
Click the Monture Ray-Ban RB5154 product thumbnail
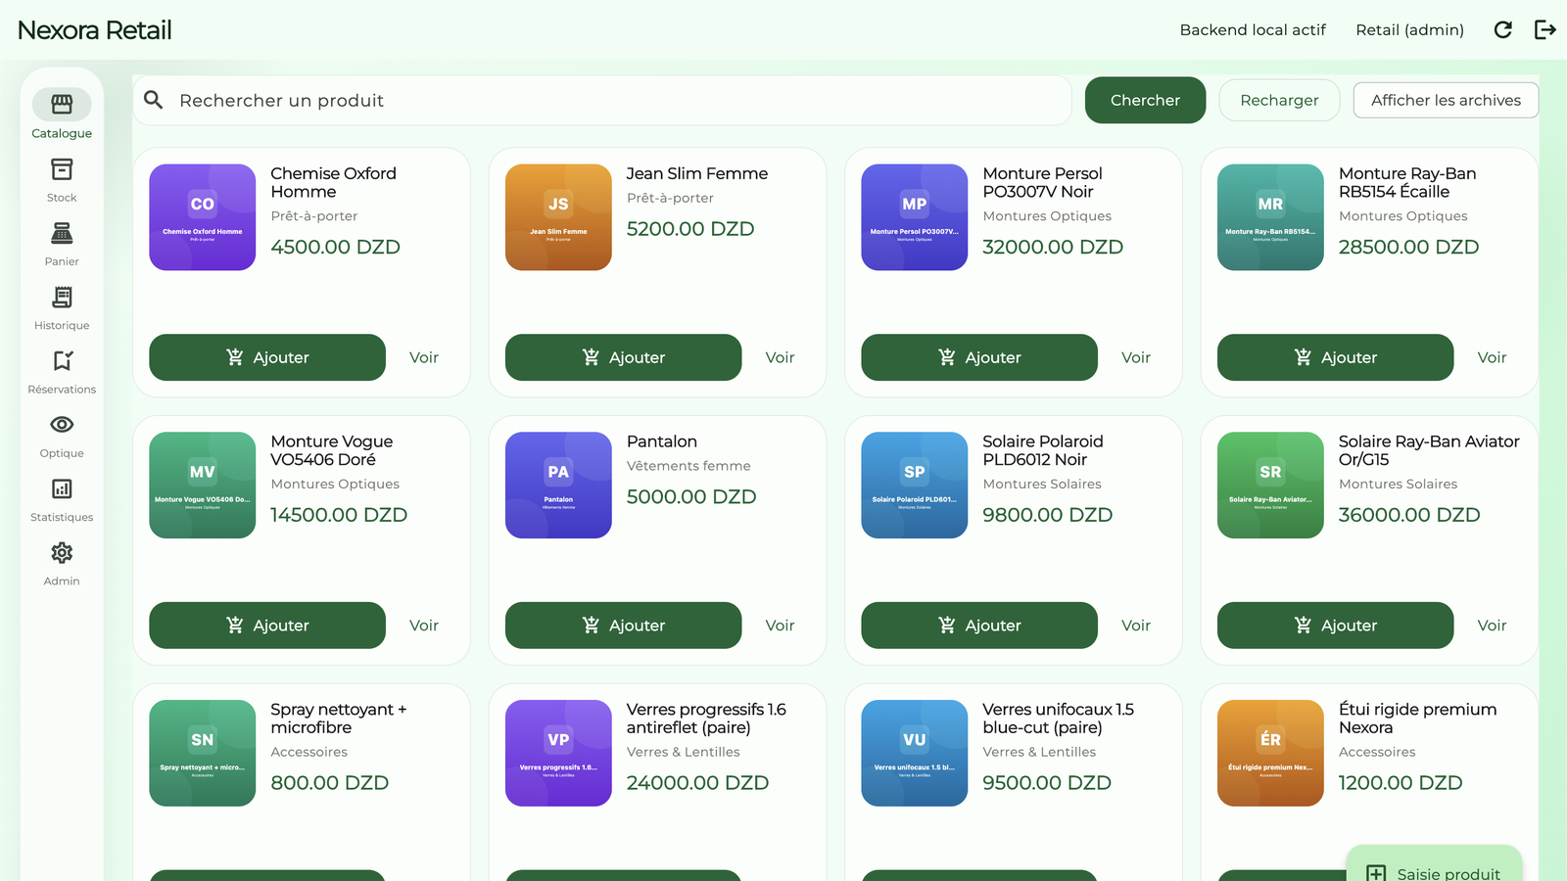(1270, 217)
